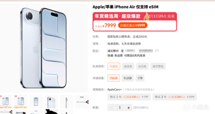View the rear camera phone thumbnail

pos(51,102)
